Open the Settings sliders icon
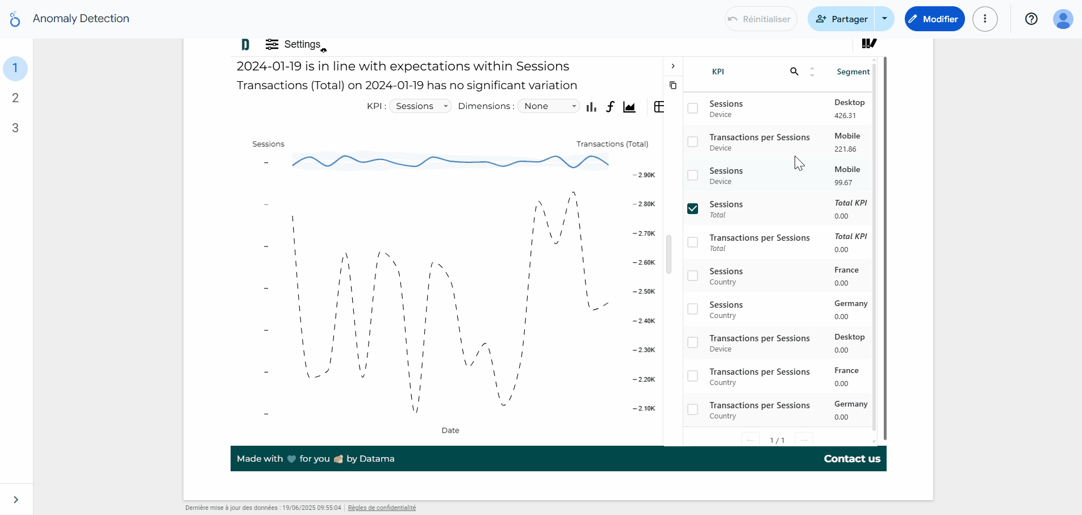The image size is (1082, 515). tap(272, 44)
